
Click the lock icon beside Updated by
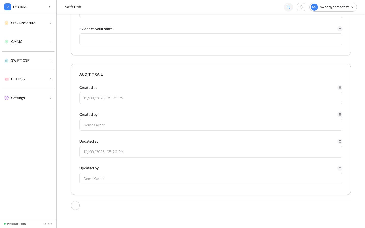point(340,168)
